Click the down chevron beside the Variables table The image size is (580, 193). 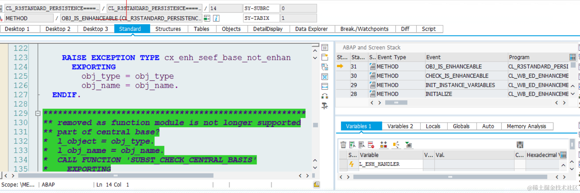[x=572, y=169]
